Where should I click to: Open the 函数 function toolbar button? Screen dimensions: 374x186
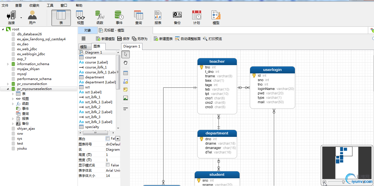click(x=100, y=18)
